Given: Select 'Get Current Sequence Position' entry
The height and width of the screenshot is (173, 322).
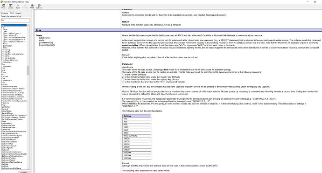Looking at the screenshot, I should coord(14,117).
